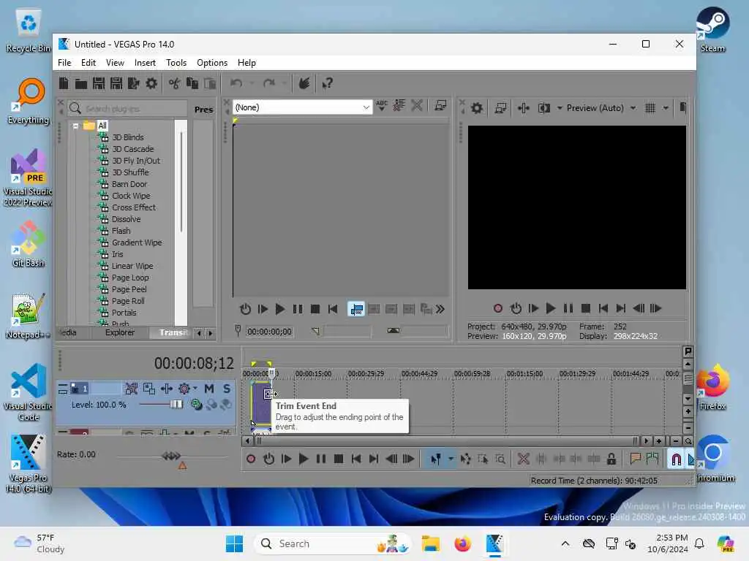Create a new project from the main toolbar
The width and height of the screenshot is (749, 561).
64,83
